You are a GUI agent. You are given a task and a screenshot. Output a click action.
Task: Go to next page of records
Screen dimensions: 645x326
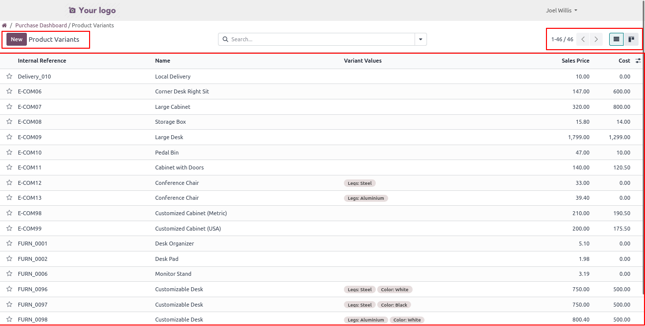(596, 39)
